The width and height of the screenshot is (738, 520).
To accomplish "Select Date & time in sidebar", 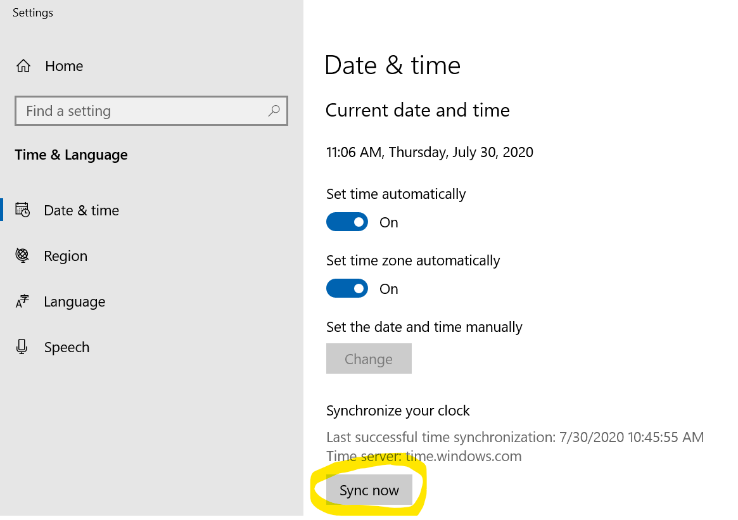I will click(81, 210).
